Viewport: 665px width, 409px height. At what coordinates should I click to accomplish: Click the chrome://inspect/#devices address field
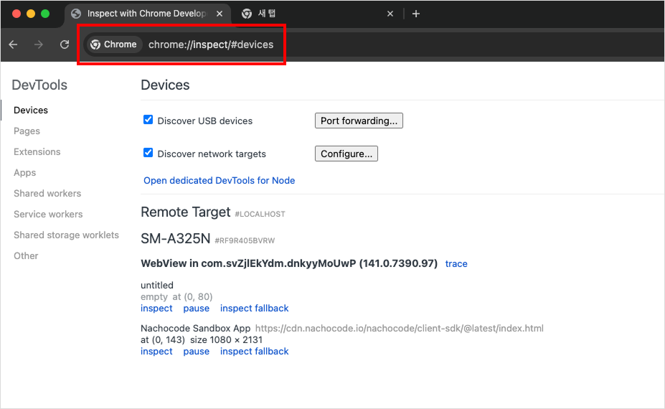tap(211, 44)
